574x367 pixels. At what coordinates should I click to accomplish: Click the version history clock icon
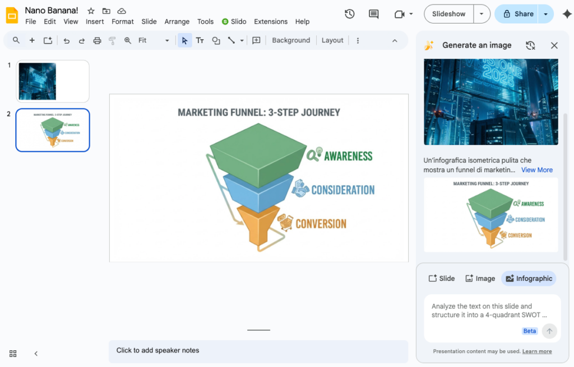click(x=350, y=14)
